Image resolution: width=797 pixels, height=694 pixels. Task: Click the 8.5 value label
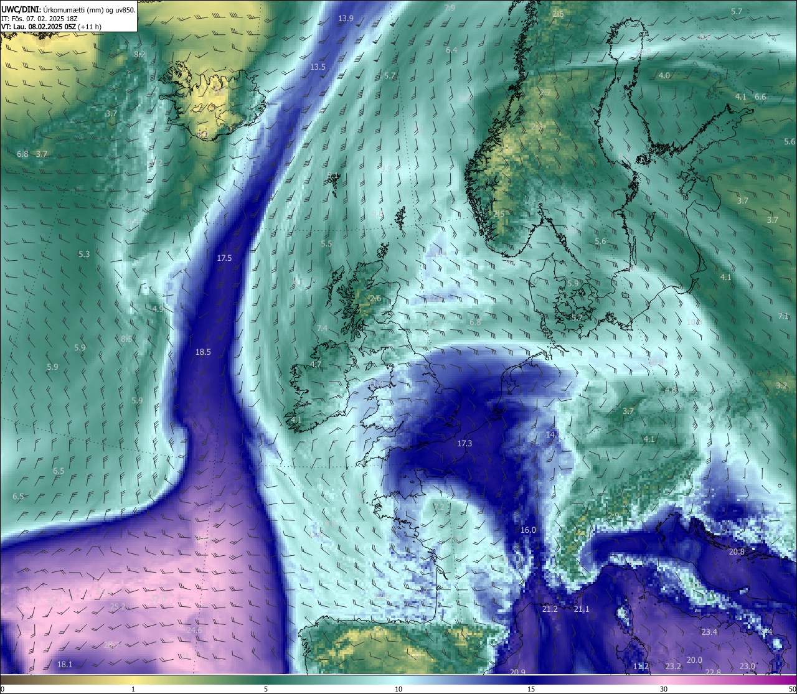(126, 339)
